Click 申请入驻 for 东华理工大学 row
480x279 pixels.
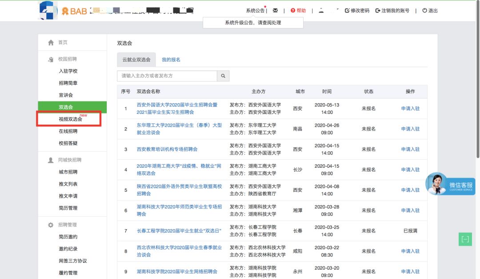click(410, 129)
